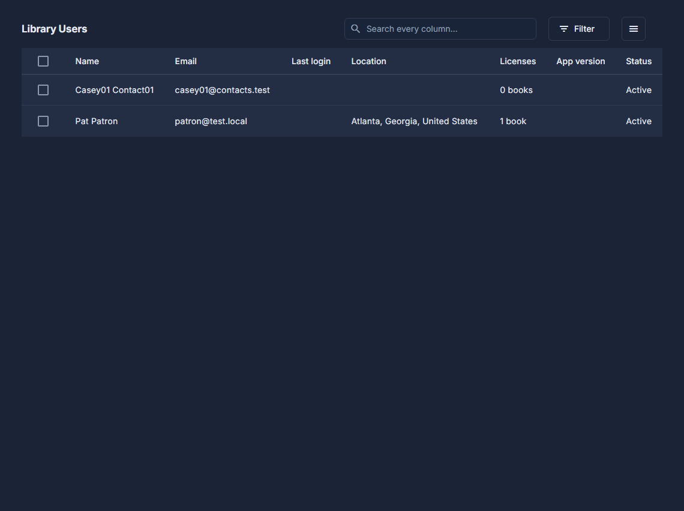Screen dimensions: 684x511
Task: Click 'Atlanta, Georgia, United States' location
Action: (415, 121)
